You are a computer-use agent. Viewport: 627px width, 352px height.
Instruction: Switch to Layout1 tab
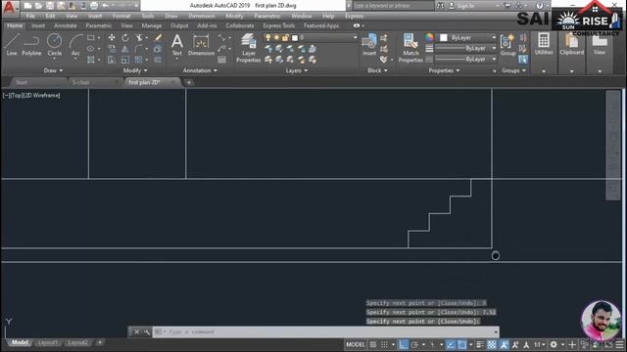tap(48, 342)
